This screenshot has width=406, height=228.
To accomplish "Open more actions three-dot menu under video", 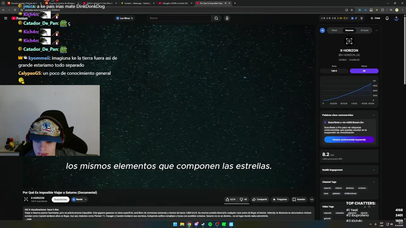I will [312, 199].
